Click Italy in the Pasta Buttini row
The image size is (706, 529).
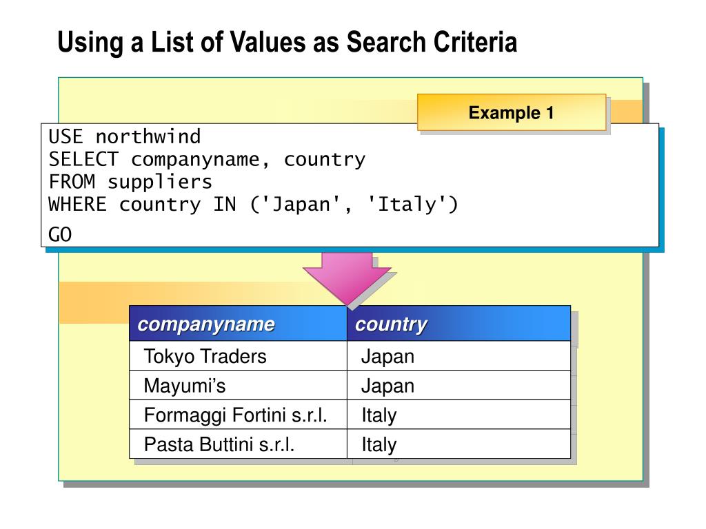[x=379, y=445]
